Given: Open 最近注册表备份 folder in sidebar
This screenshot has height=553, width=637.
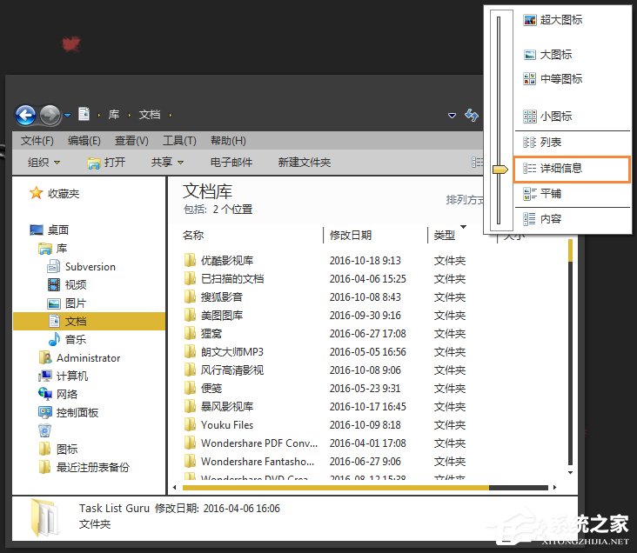Looking at the screenshot, I should click(84, 467).
